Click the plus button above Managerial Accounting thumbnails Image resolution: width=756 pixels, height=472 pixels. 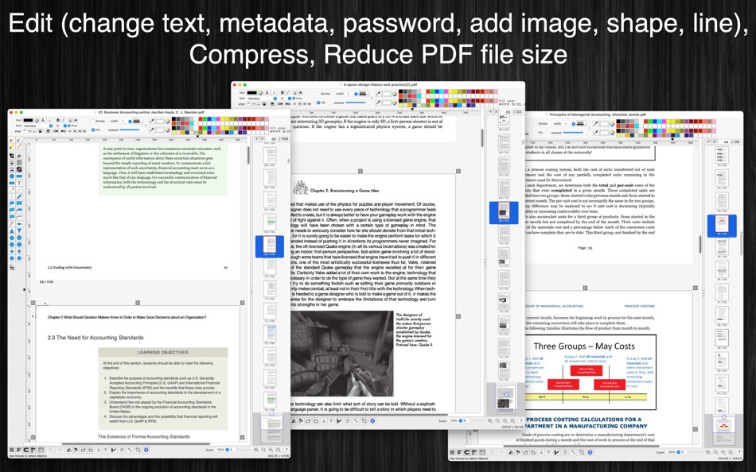coord(709,142)
